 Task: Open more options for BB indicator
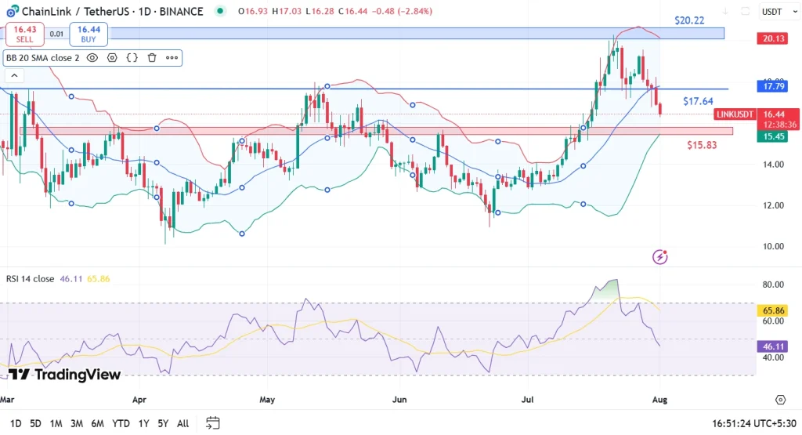(x=172, y=58)
